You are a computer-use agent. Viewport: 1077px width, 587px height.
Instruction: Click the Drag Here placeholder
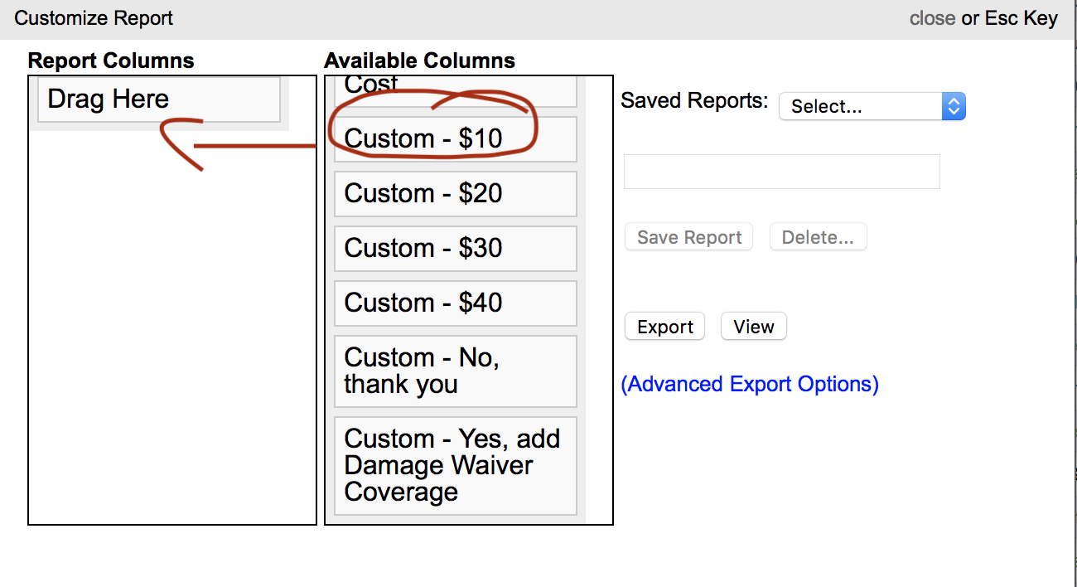[x=159, y=99]
